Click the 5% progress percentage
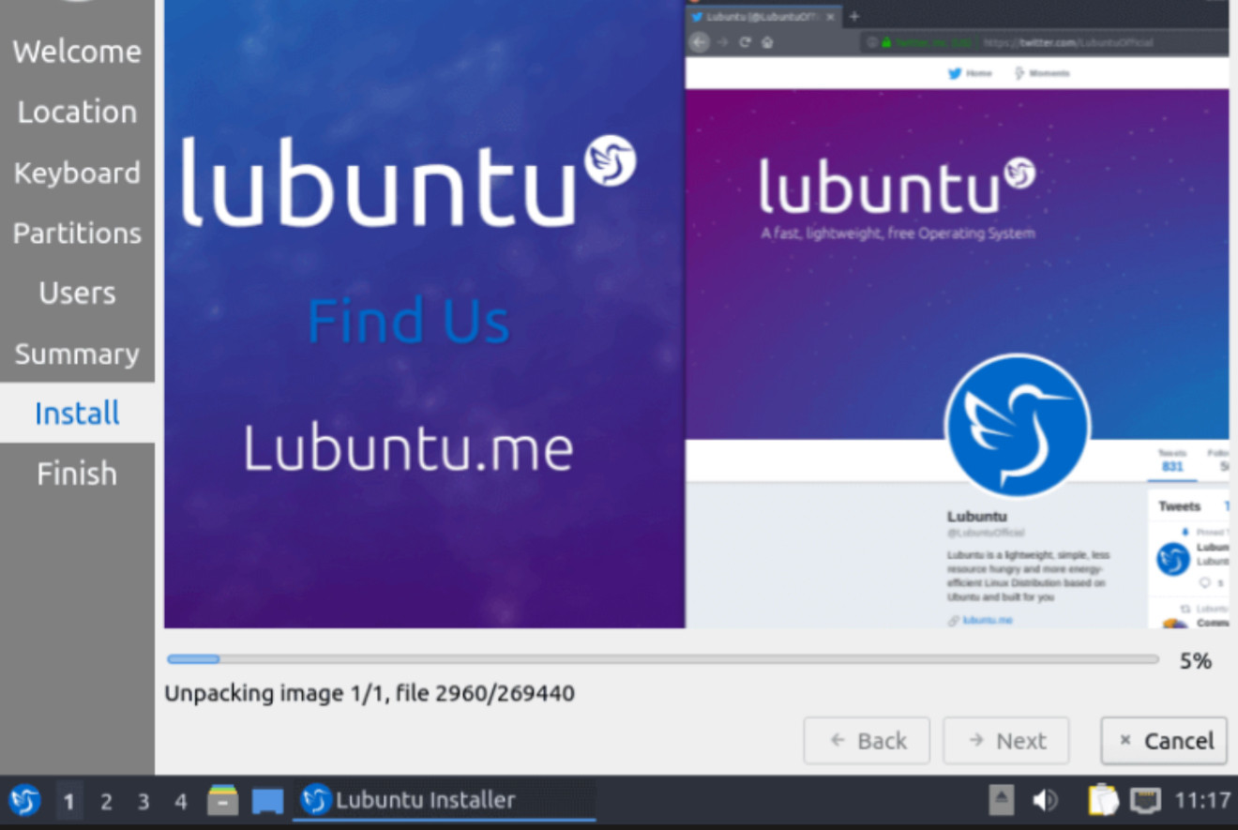This screenshot has width=1238, height=830. (1196, 660)
